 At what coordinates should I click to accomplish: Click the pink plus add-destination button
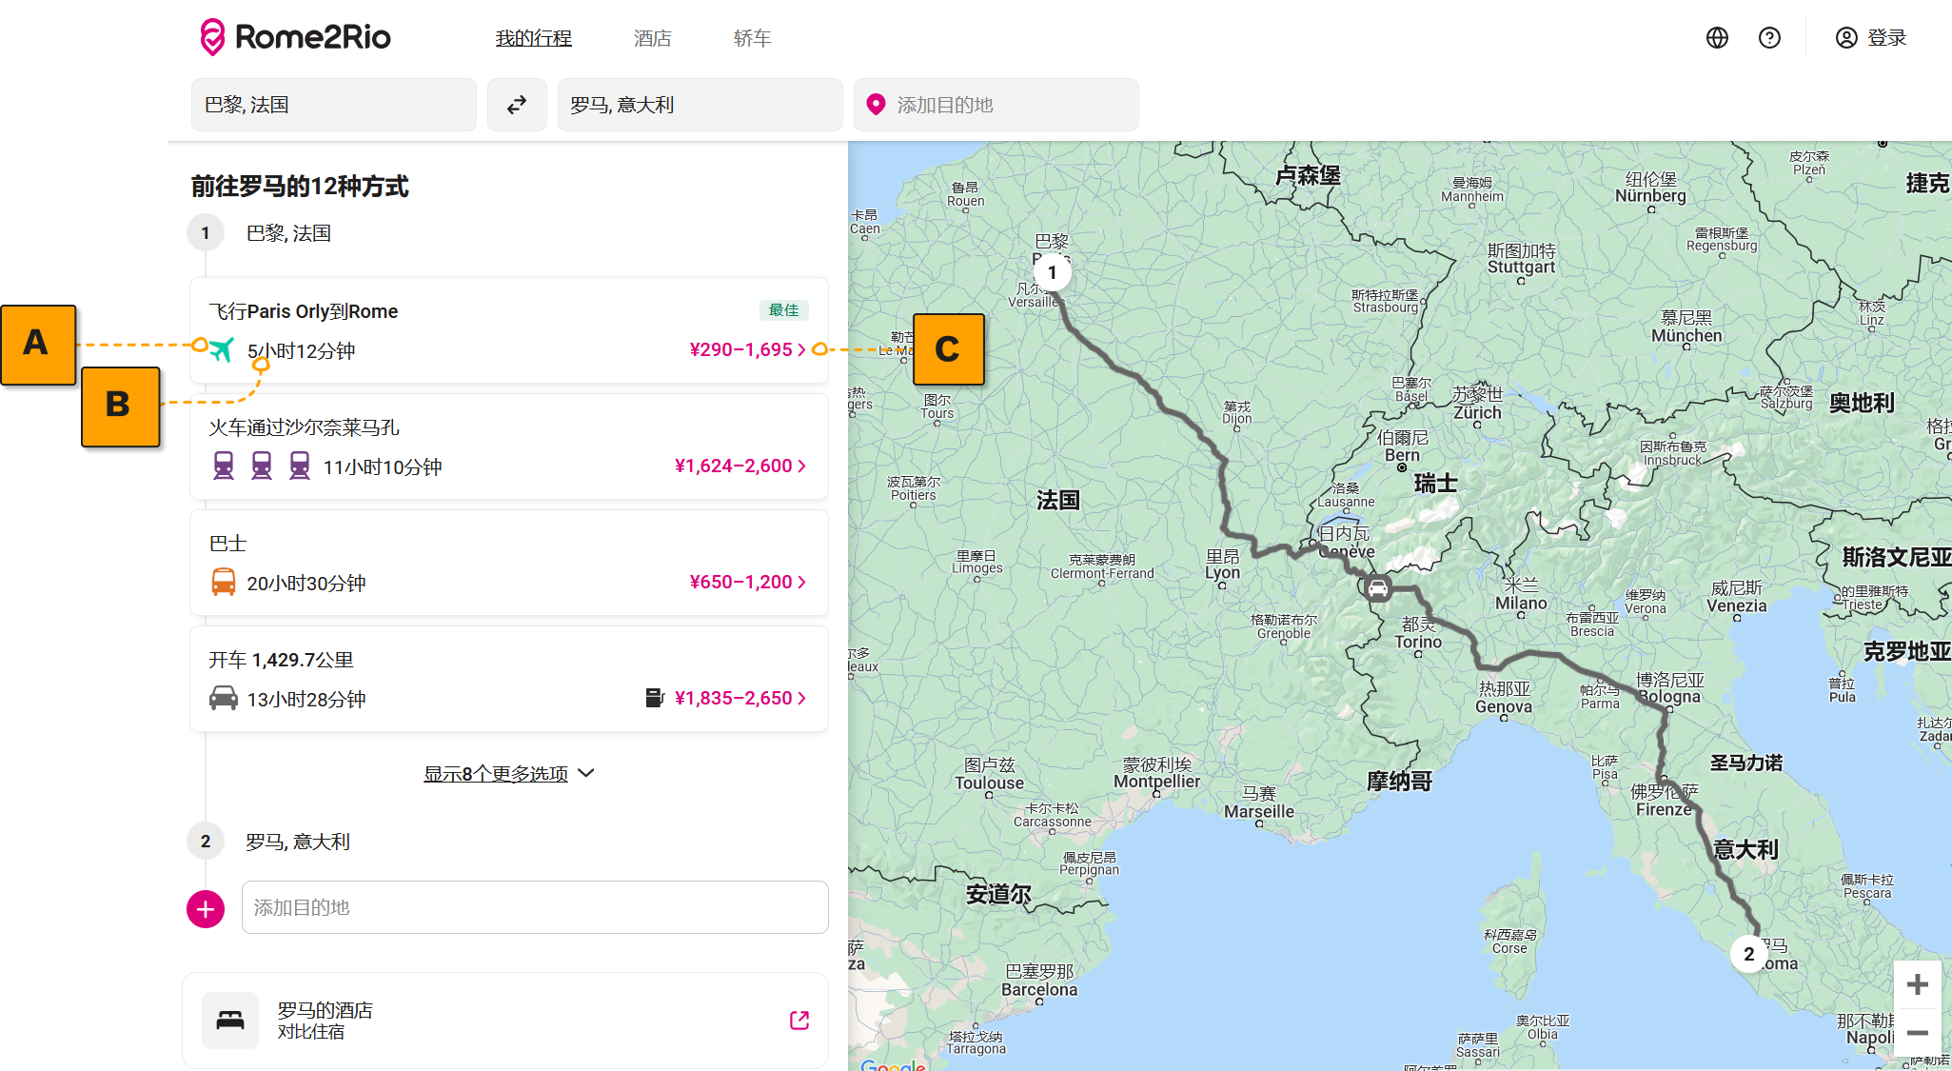point(206,908)
